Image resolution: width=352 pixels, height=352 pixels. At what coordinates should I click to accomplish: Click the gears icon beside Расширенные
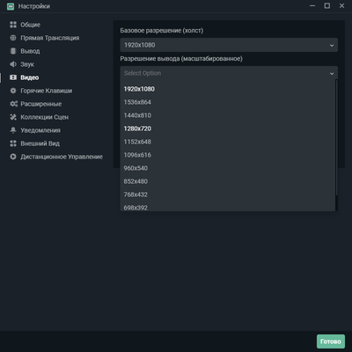click(x=13, y=104)
